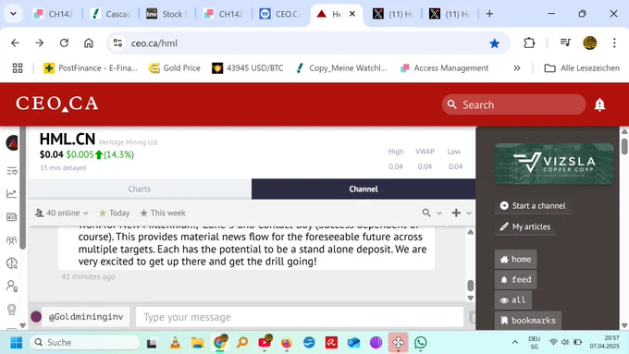This screenshot has width=629, height=354.
Task: Open the Chrome profile avatar
Action: [590, 43]
